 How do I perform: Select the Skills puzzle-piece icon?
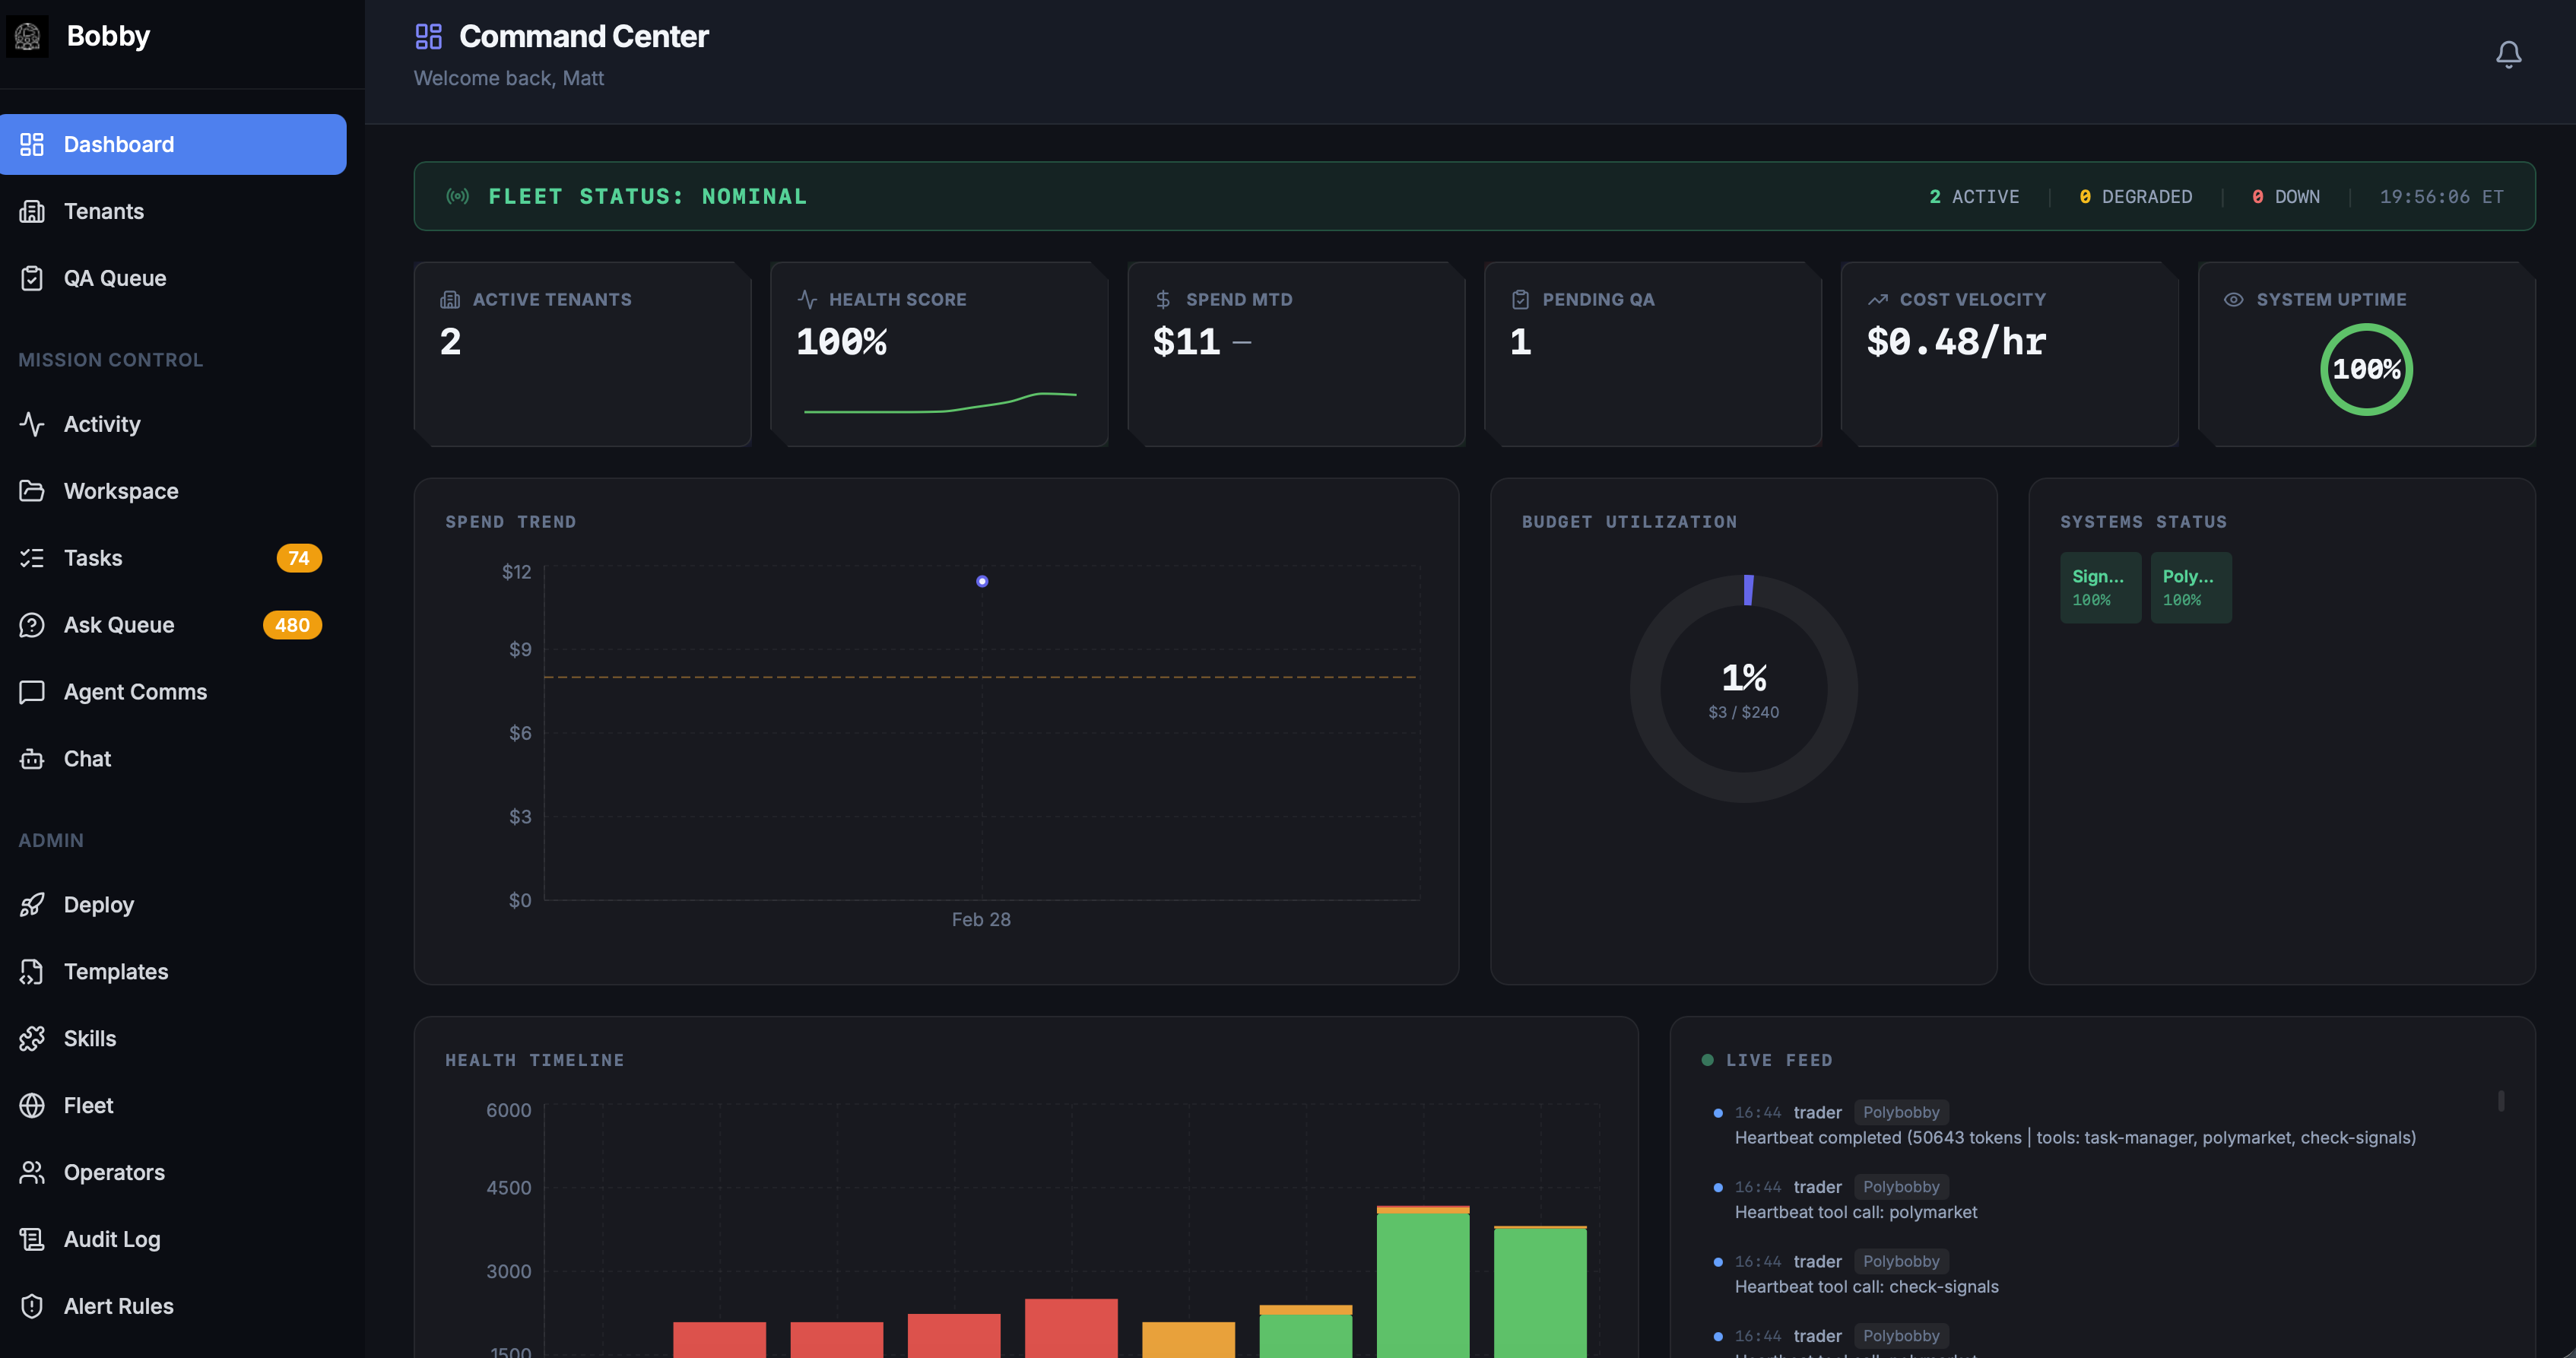click(31, 1038)
